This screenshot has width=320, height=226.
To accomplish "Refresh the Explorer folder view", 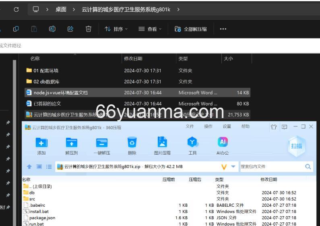I will coord(17,9).
